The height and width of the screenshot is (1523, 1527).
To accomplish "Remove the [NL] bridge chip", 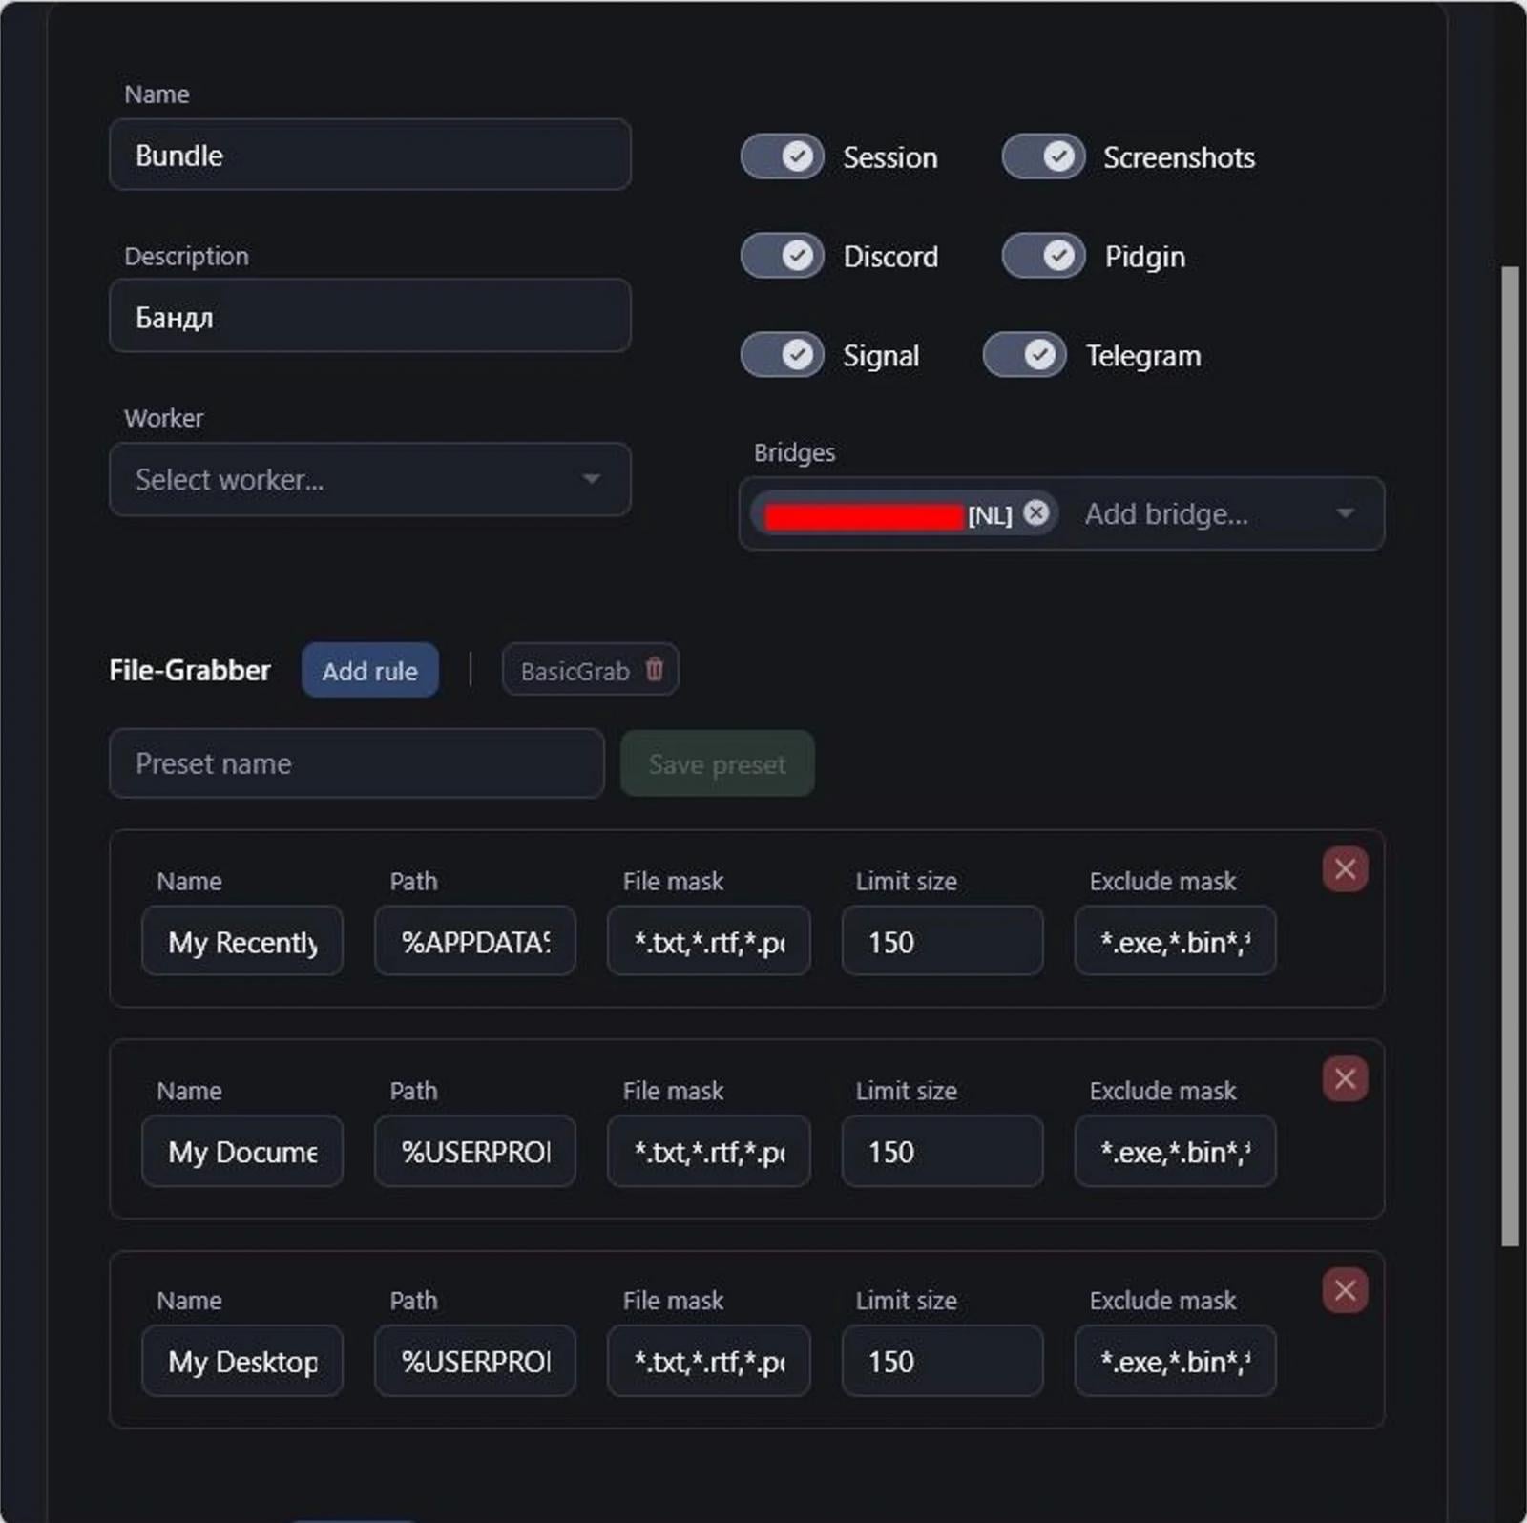I will [1035, 513].
